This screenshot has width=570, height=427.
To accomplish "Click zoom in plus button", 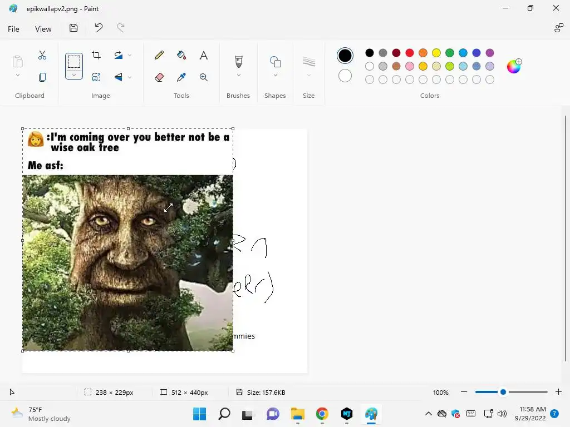I will coord(558,392).
